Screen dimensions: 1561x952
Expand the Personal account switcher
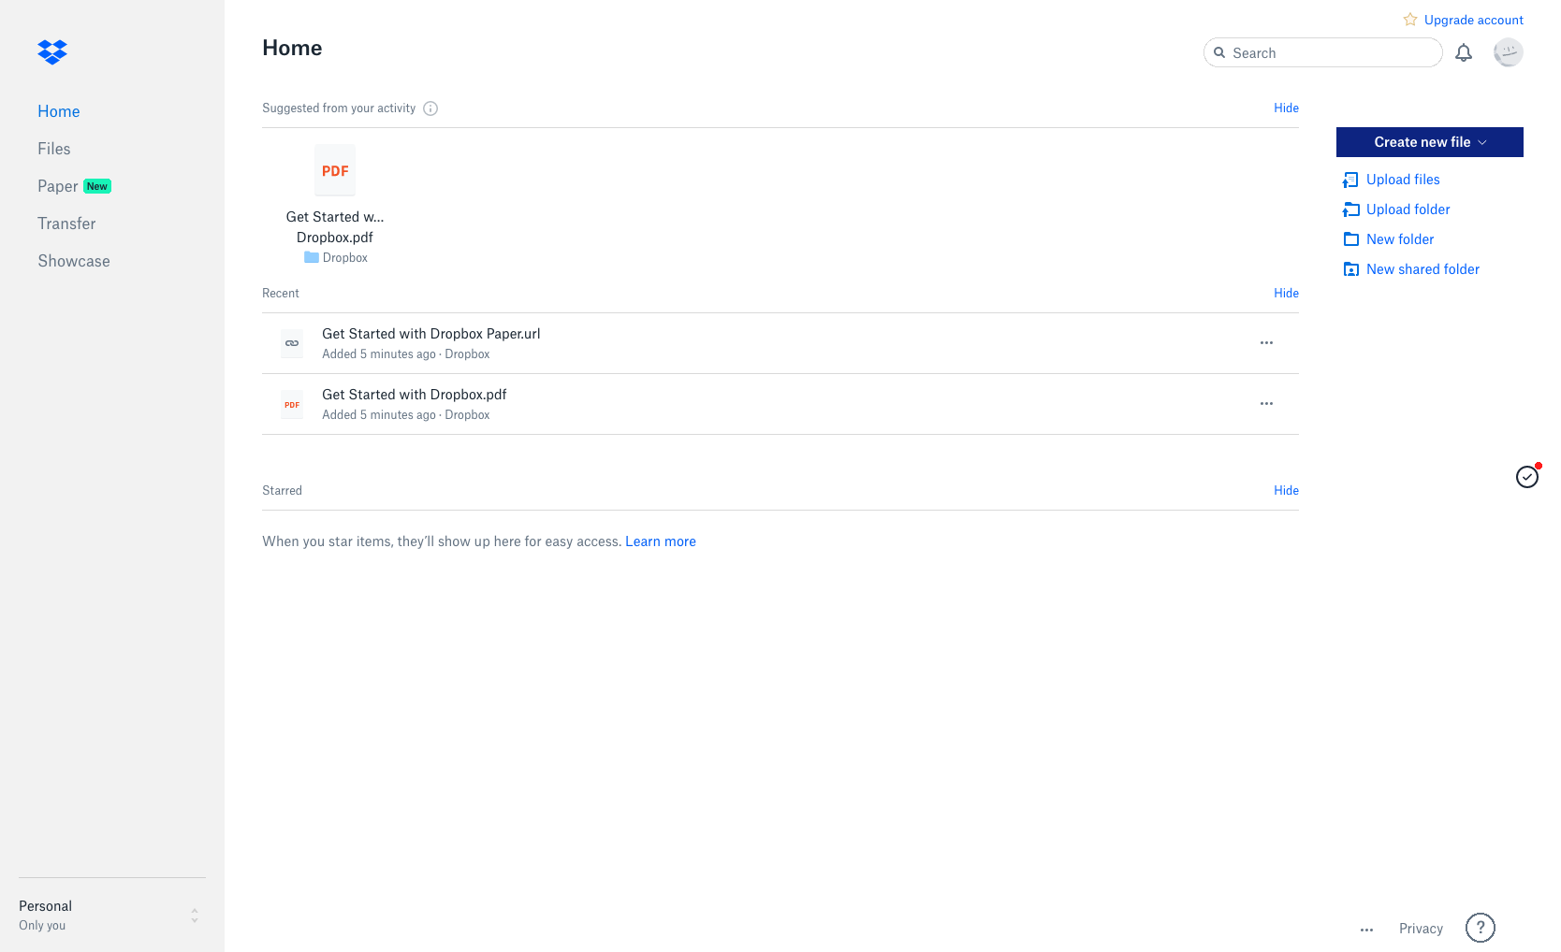[112, 915]
